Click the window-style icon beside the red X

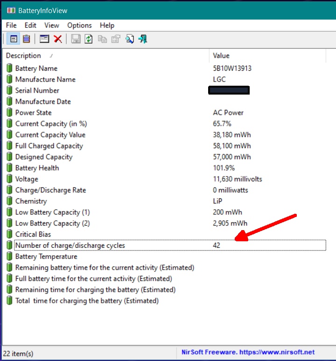point(44,39)
